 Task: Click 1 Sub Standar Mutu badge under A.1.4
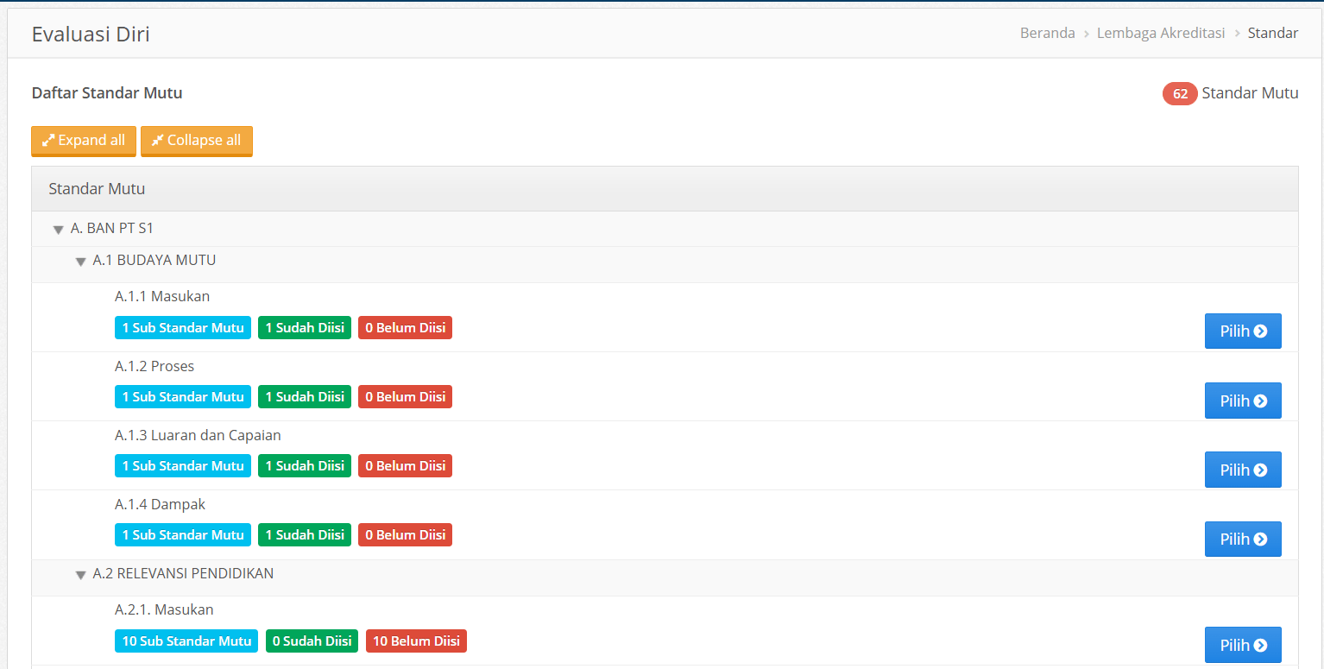(x=183, y=535)
